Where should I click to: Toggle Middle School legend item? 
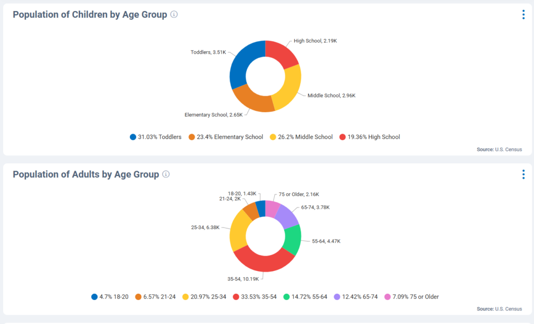(301, 137)
